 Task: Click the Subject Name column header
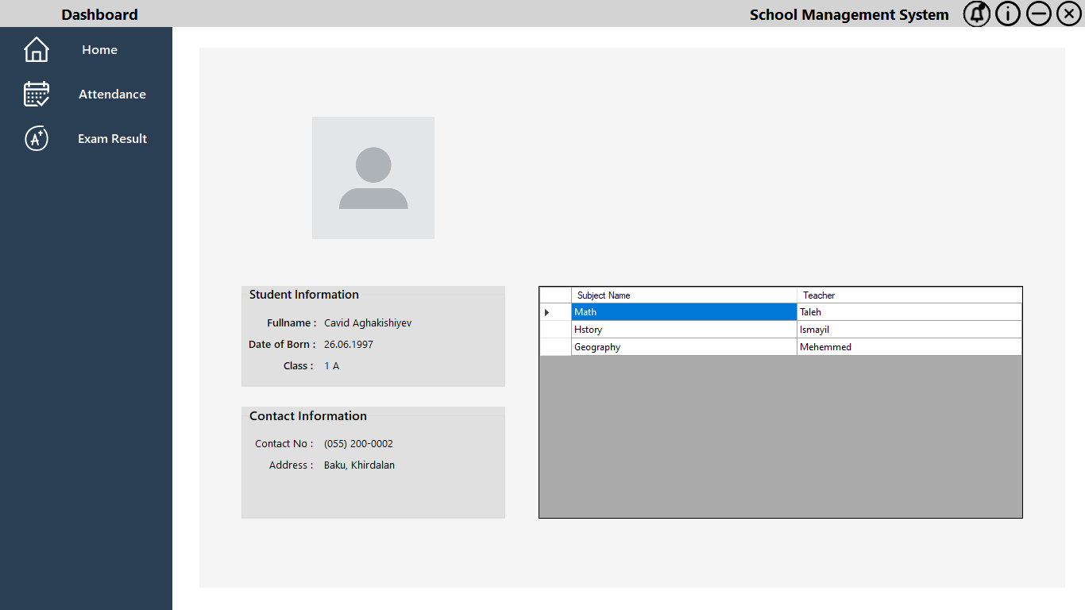pyautogui.click(x=683, y=295)
